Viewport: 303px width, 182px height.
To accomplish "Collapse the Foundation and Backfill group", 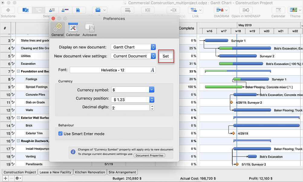I will pos(18,71).
